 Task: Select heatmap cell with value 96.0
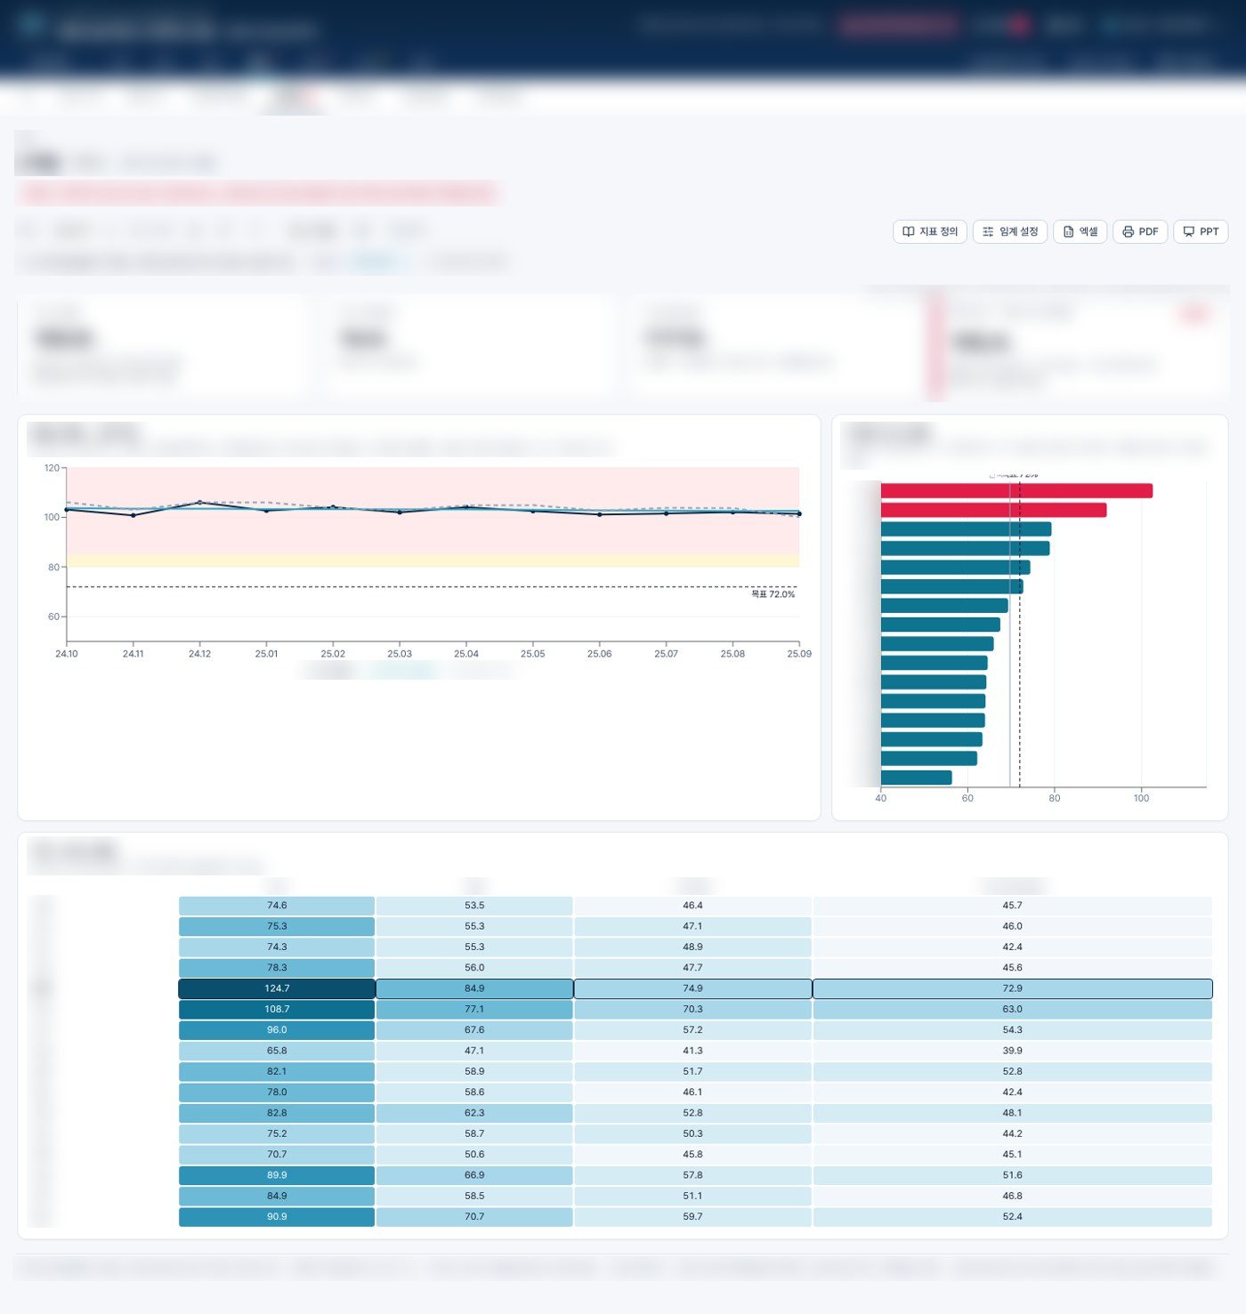pyautogui.click(x=277, y=1030)
